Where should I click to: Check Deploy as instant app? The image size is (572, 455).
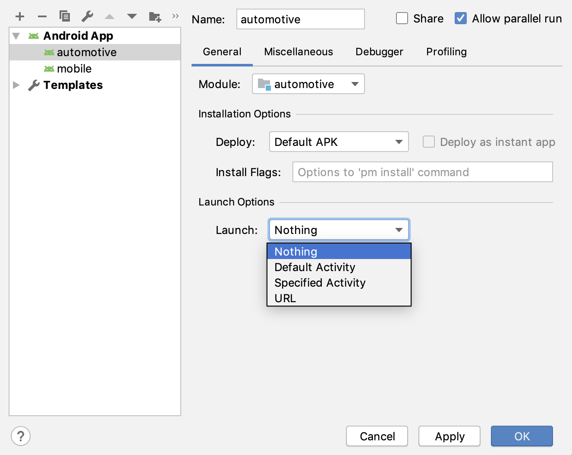coord(429,142)
